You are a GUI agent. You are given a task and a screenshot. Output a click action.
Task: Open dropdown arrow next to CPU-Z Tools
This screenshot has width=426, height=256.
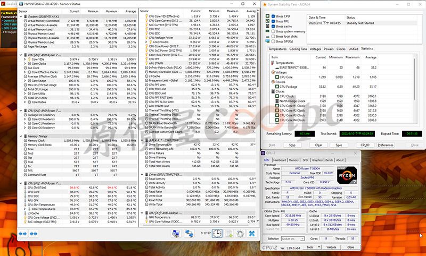click(319, 247)
